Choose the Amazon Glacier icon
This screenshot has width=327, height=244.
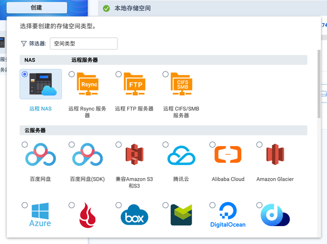pos(275,154)
